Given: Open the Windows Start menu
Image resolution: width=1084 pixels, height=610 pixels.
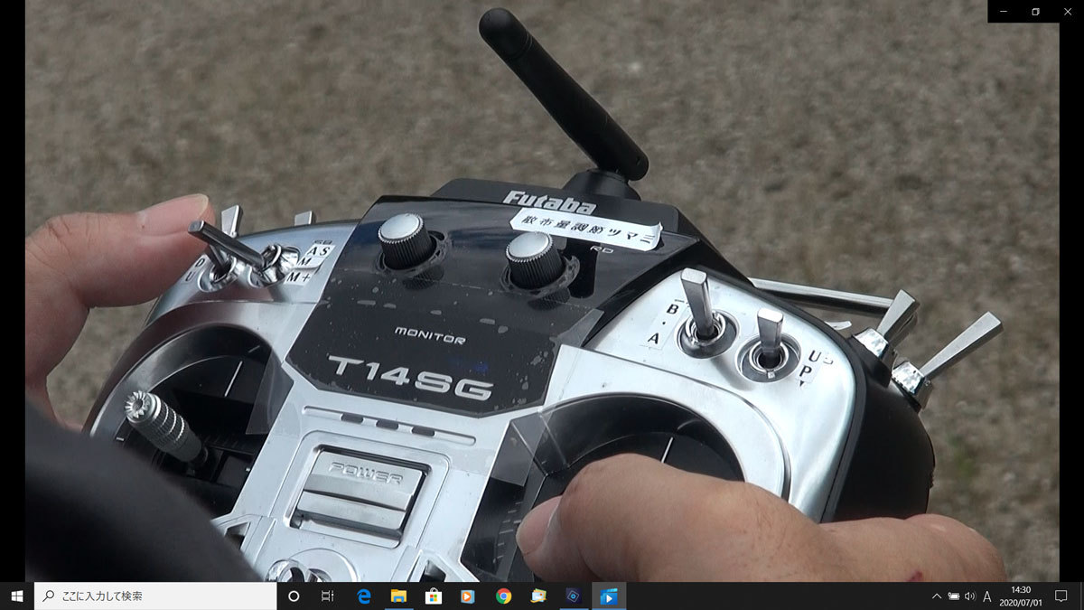Looking at the screenshot, I should click(16, 596).
